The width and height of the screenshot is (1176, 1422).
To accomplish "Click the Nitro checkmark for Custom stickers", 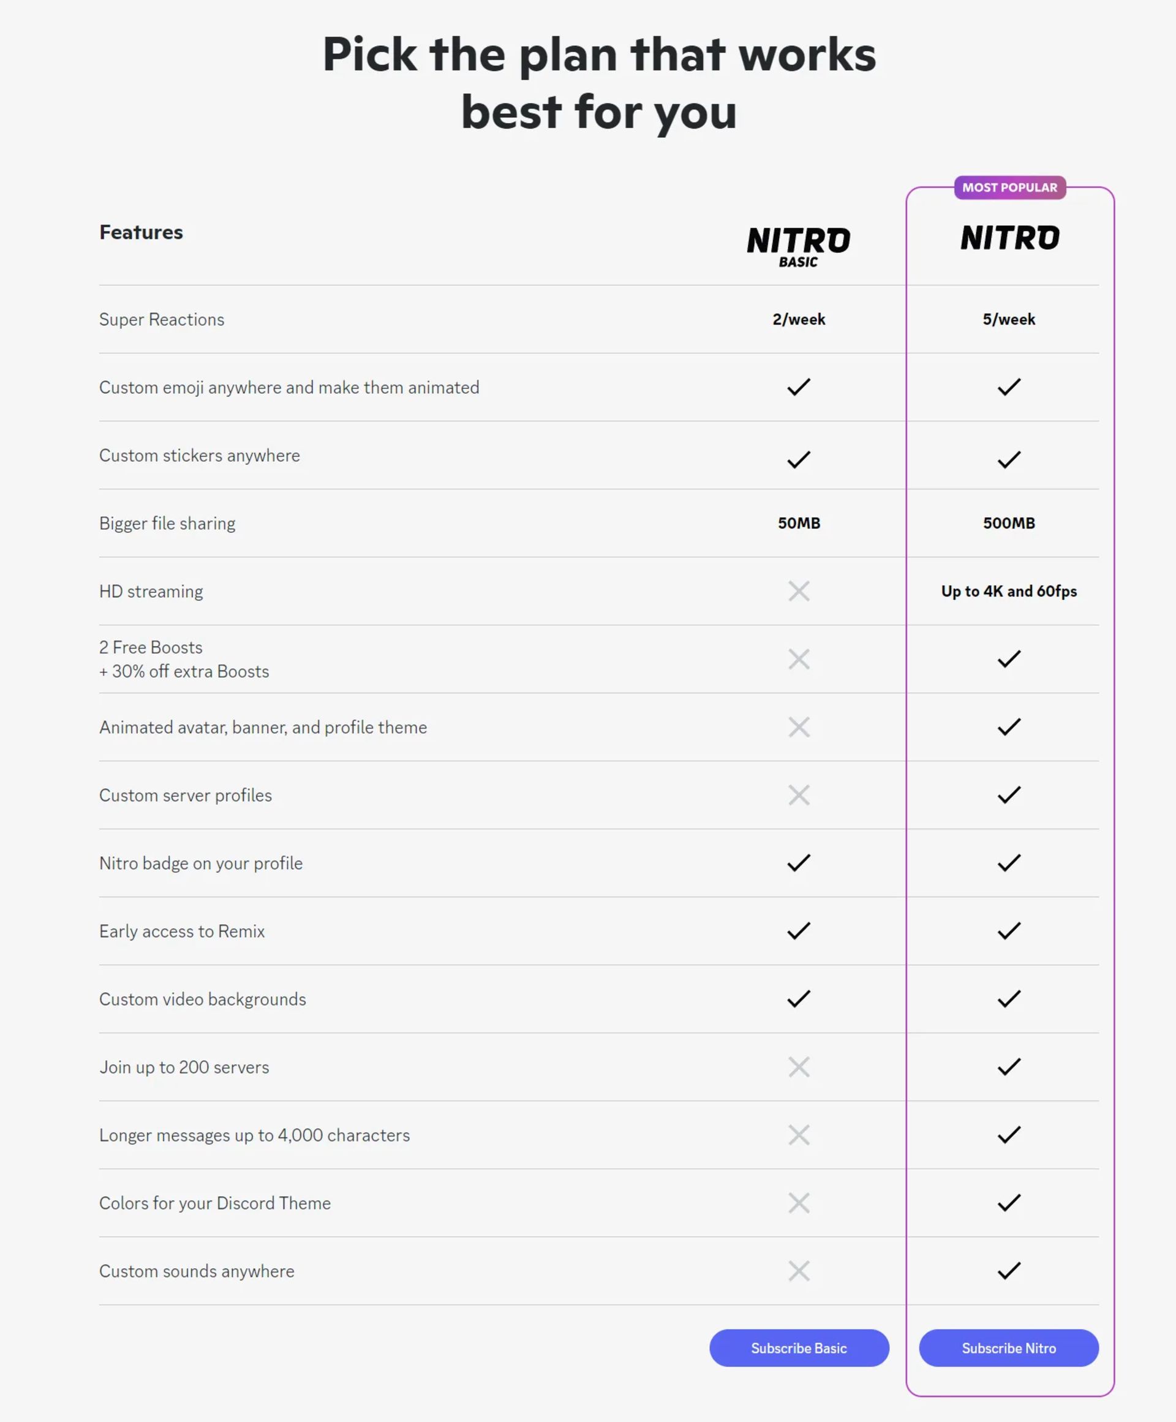I will (x=1009, y=460).
